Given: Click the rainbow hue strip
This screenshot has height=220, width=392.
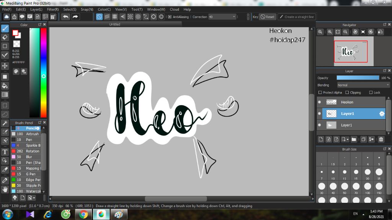Looking at the screenshot, I should pyautogui.click(x=44, y=73).
